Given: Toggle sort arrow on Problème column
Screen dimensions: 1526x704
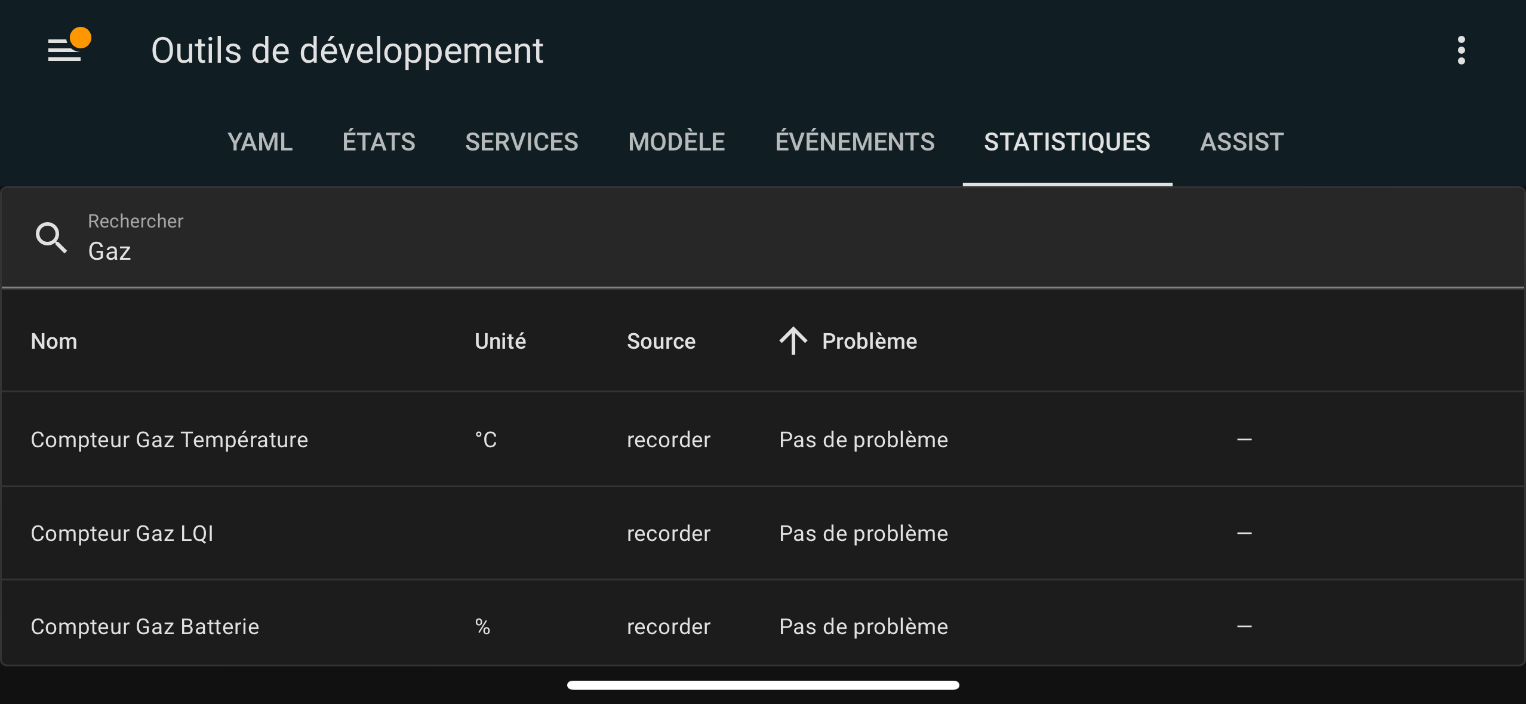Looking at the screenshot, I should point(793,341).
